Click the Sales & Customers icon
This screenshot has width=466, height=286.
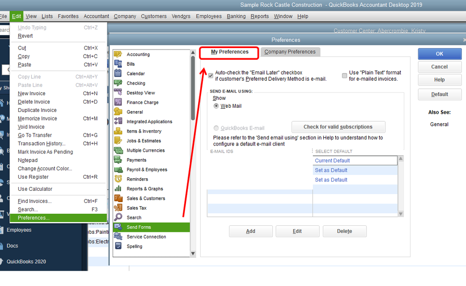(118, 198)
